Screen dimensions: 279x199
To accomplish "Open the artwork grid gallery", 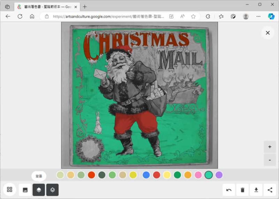I will (x=10, y=189).
